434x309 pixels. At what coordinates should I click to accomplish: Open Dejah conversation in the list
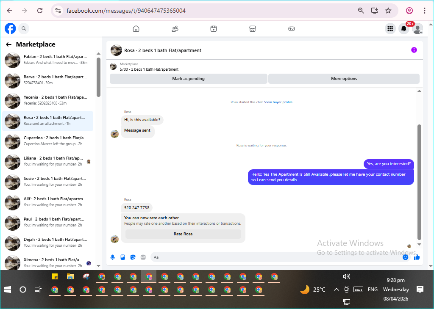pyautogui.click(x=47, y=243)
